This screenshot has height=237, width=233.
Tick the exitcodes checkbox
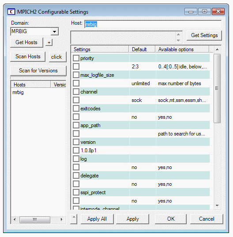tap(76, 109)
